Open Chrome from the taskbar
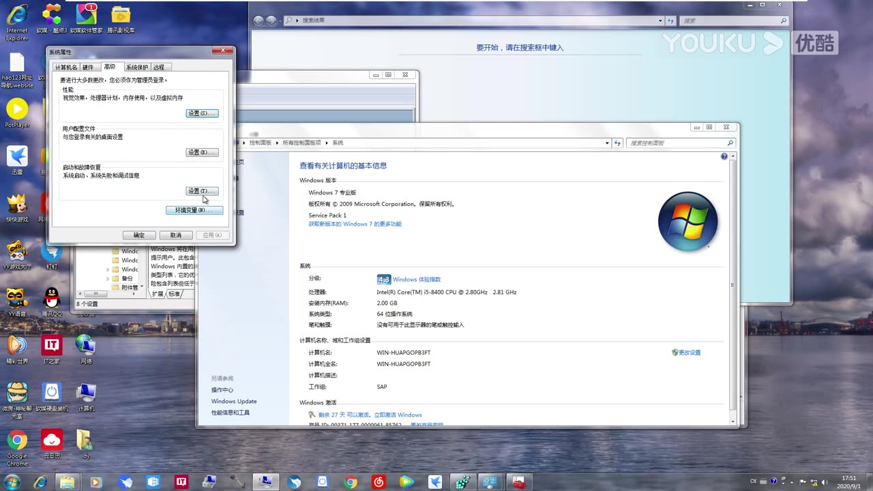 351,482
